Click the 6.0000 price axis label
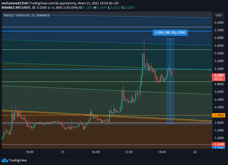228x165 pixels. click(x=219, y=38)
